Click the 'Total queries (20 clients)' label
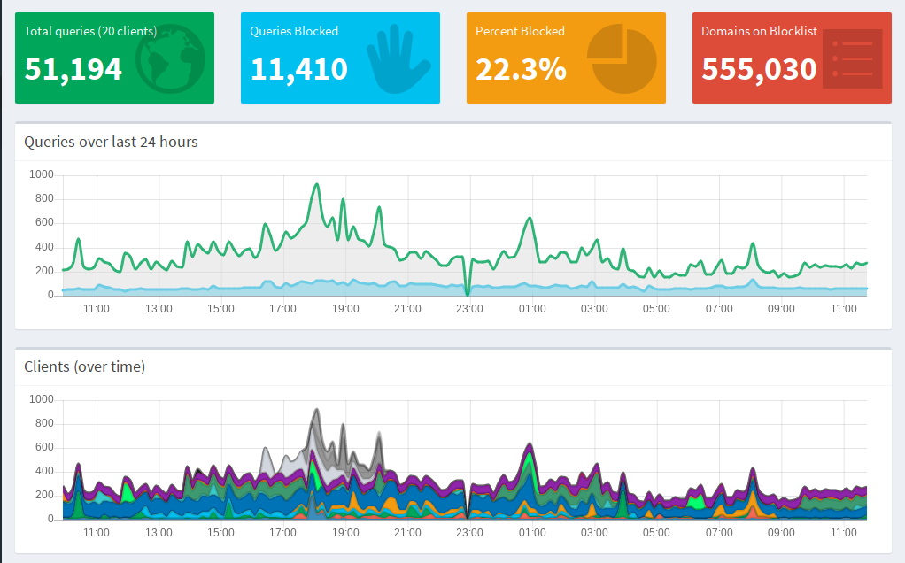The width and height of the screenshot is (905, 563). coord(90,31)
